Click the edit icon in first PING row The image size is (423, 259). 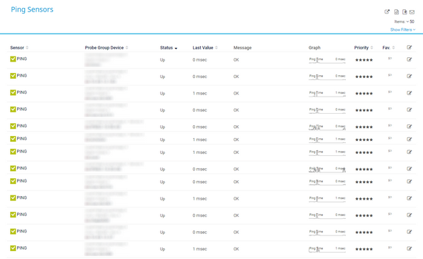tap(409, 59)
